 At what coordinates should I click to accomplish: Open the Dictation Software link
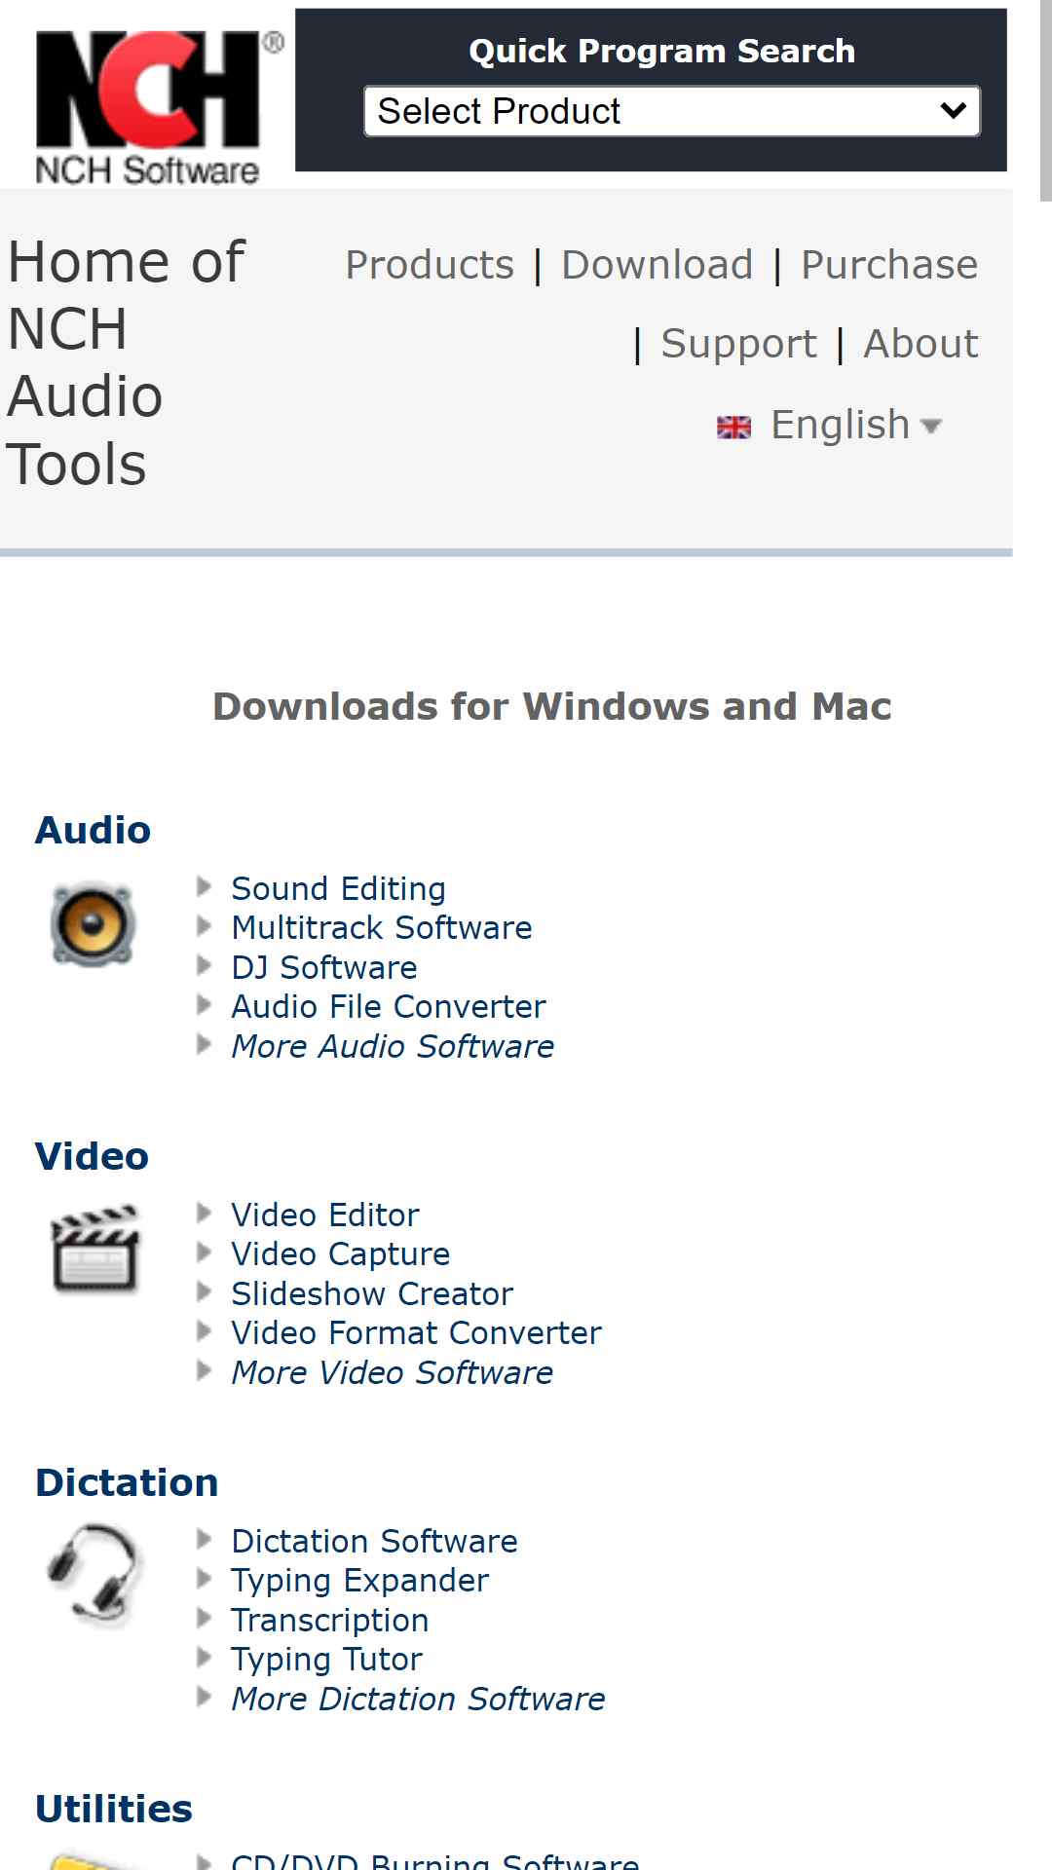click(x=374, y=1541)
